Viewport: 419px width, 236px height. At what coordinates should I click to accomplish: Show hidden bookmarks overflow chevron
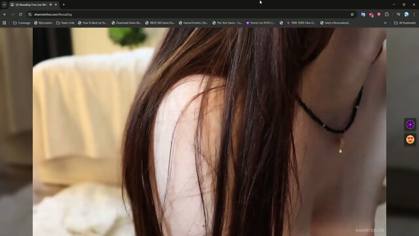pos(385,23)
